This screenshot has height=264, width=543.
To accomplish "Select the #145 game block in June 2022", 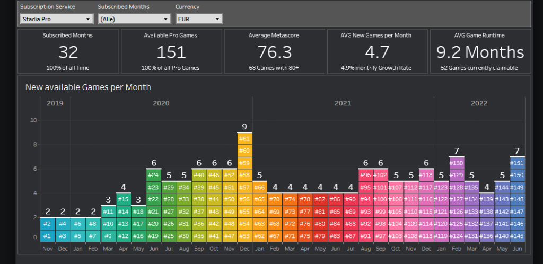I will coord(517,236).
